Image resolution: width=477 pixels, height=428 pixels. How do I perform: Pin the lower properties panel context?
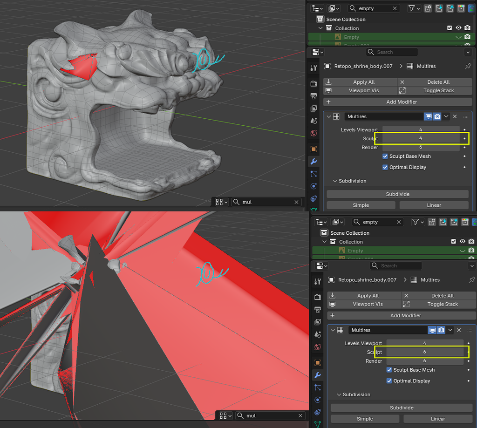[x=472, y=279]
